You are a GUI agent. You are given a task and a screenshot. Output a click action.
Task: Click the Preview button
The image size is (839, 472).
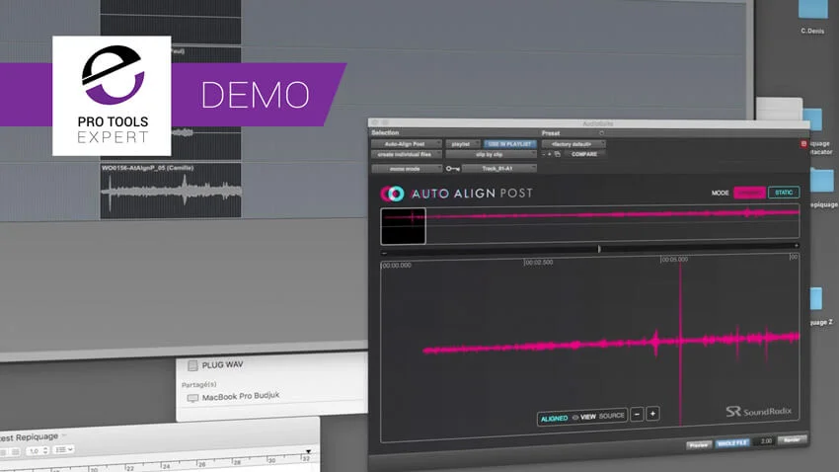coord(698,444)
